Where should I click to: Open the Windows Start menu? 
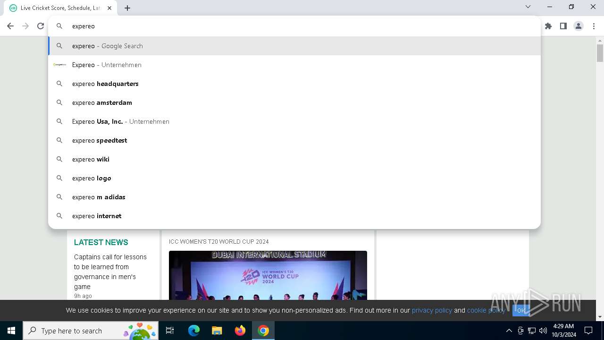click(x=11, y=331)
